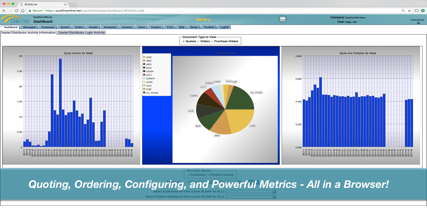427x208 pixels.
Task: Click the A300M pie slice label
Action: [193, 96]
